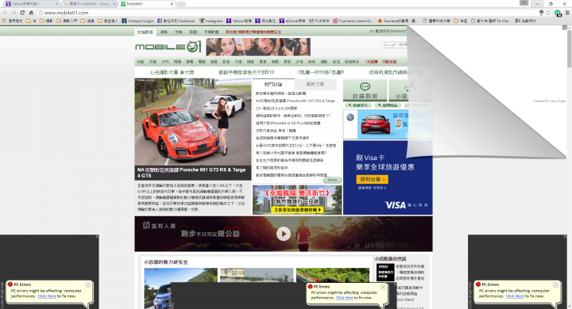The width and height of the screenshot is (572, 309).
Task: Select the 最新文章 tab
Action: point(315,84)
